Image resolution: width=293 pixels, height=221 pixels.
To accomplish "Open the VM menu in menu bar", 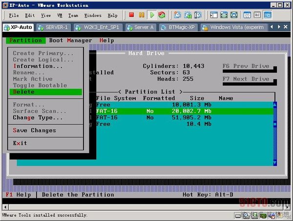I will [60, 15].
